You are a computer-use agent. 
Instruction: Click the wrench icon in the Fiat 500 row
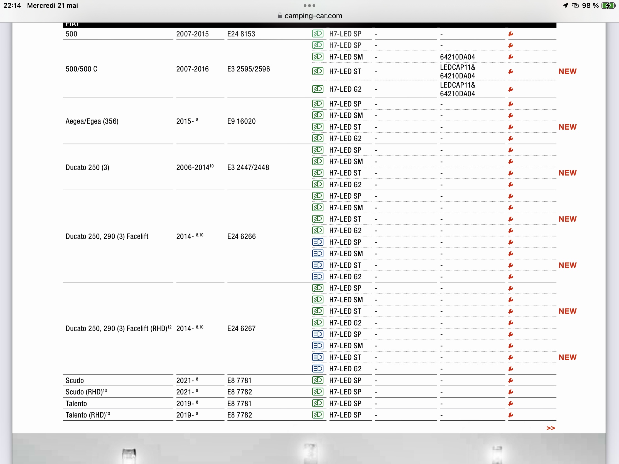pyautogui.click(x=511, y=34)
